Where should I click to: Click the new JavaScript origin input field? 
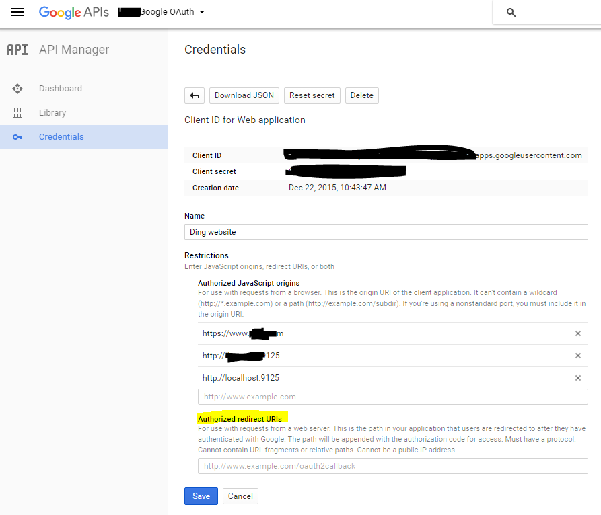393,397
